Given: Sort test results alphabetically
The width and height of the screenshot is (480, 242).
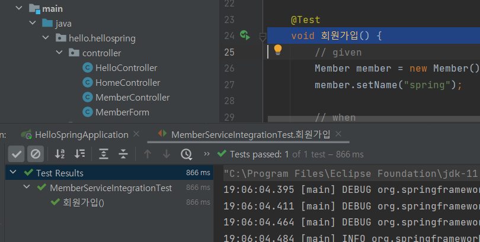Looking at the screenshot, I should point(60,154).
